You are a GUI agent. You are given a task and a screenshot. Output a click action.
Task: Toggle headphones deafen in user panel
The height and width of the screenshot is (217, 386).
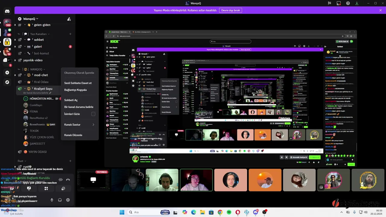pyautogui.click(x=60, y=200)
